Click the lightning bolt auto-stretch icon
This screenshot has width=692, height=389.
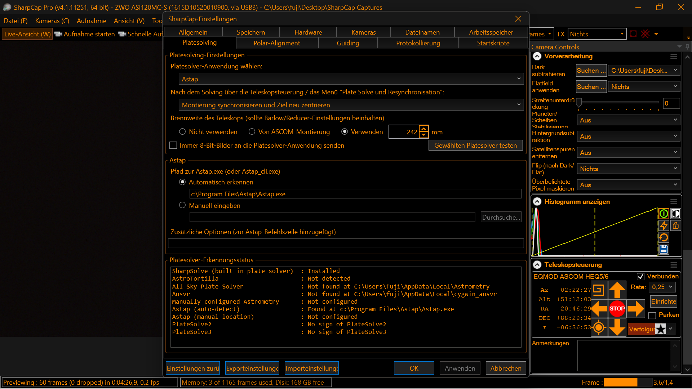pos(664,225)
